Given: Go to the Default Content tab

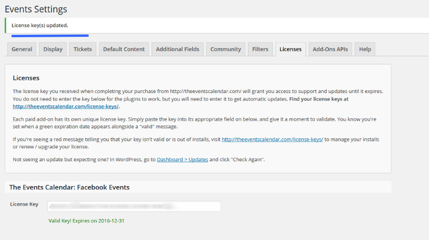Looking at the screenshot, I should pyautogui.click(x=124, y=49).
